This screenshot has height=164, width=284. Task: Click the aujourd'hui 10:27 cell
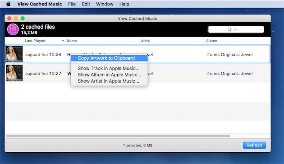[x=43, y=74]
